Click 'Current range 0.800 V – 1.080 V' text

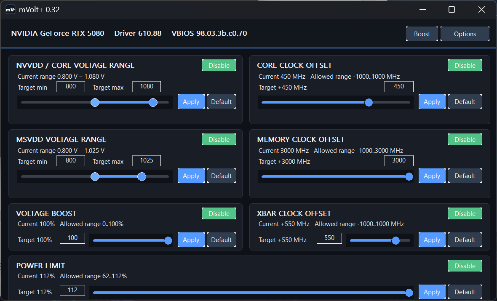[61, 76]
